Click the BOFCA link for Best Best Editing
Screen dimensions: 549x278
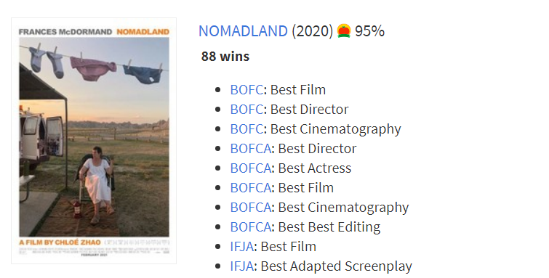click(250, 227)
